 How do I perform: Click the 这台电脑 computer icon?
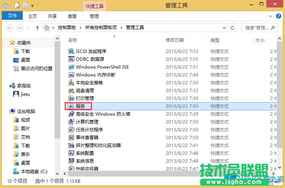12,111
